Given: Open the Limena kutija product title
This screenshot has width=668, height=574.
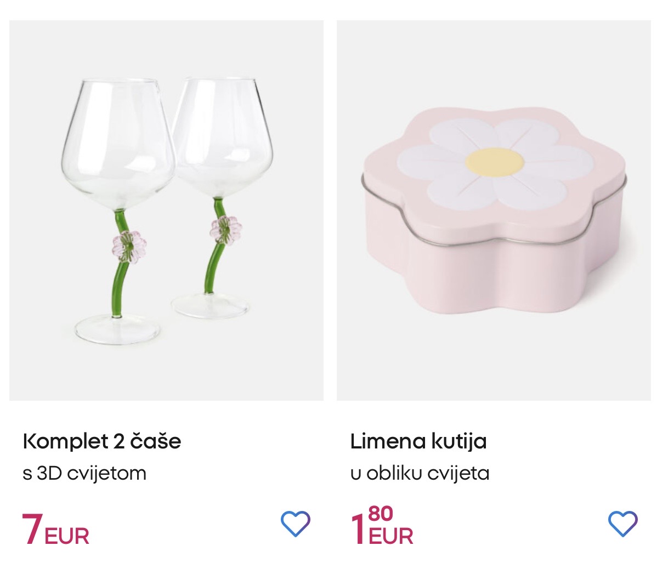Looking at the screenshot, I should click(418, 441).
